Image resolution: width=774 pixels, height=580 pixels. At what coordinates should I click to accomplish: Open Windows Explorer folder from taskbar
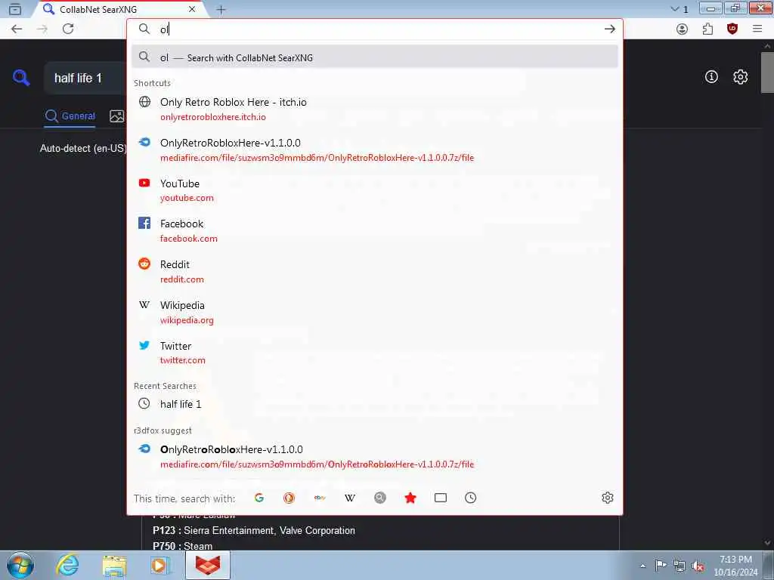click(115, 566)
